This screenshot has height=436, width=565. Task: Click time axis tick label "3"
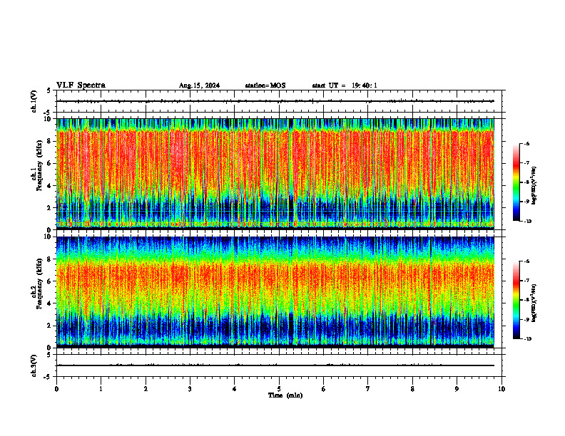click(x=190, y=389)
